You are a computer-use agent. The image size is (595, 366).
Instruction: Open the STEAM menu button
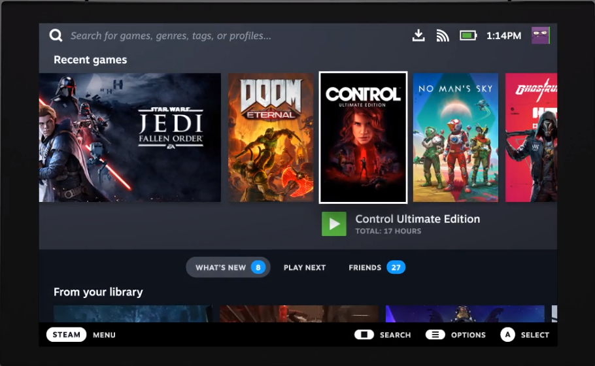(67, 335)
